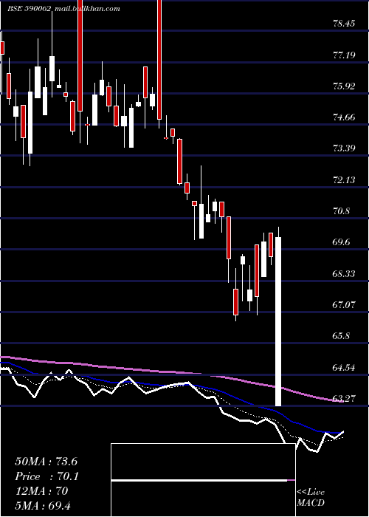Viewport: 369px width, 517px height.
Task: Click the 69.6 price axis label
Action: [342, 242]
